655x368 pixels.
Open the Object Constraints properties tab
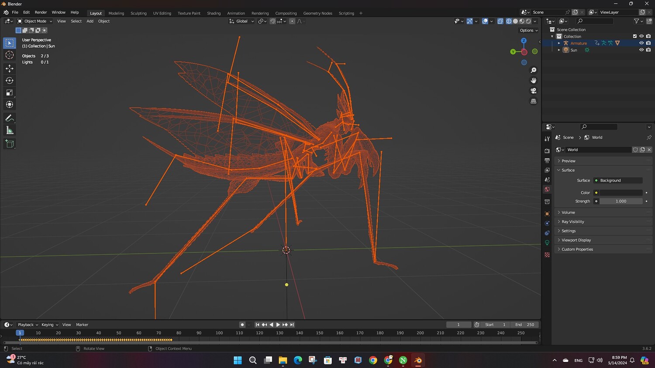tap(547, 233)
